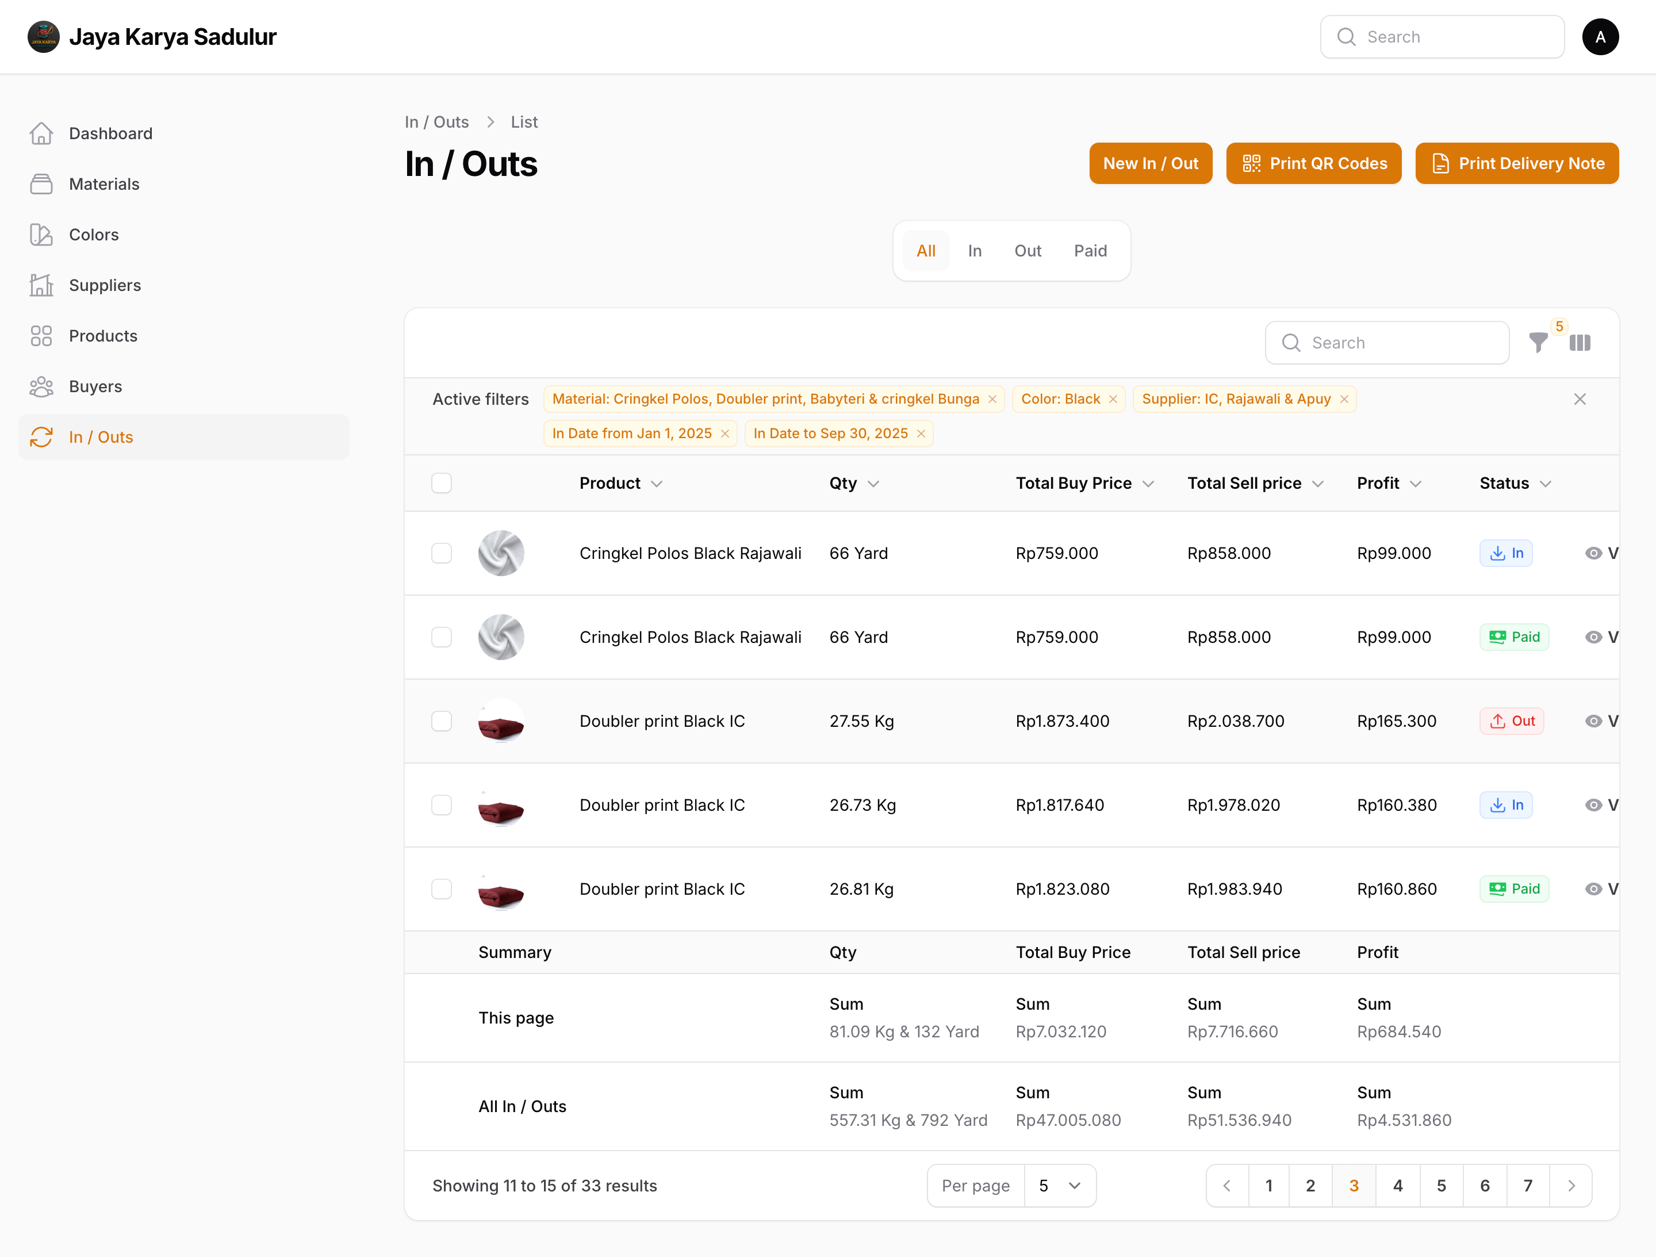The height and width of the screenshot is (1257, 1656).
Task: Click the New In / Out button
Action: click(x=1151, y=163)
